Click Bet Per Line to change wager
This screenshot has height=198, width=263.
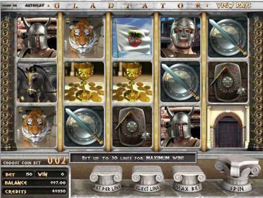[107, 178]
